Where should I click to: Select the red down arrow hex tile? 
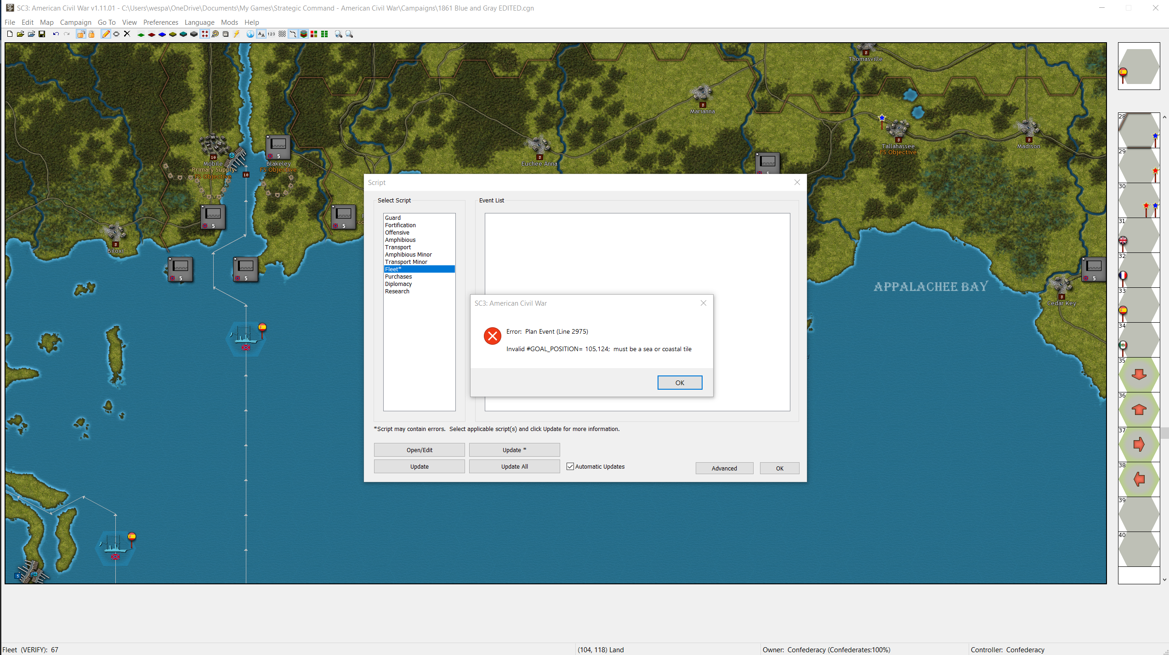(x=1138, y=375)
